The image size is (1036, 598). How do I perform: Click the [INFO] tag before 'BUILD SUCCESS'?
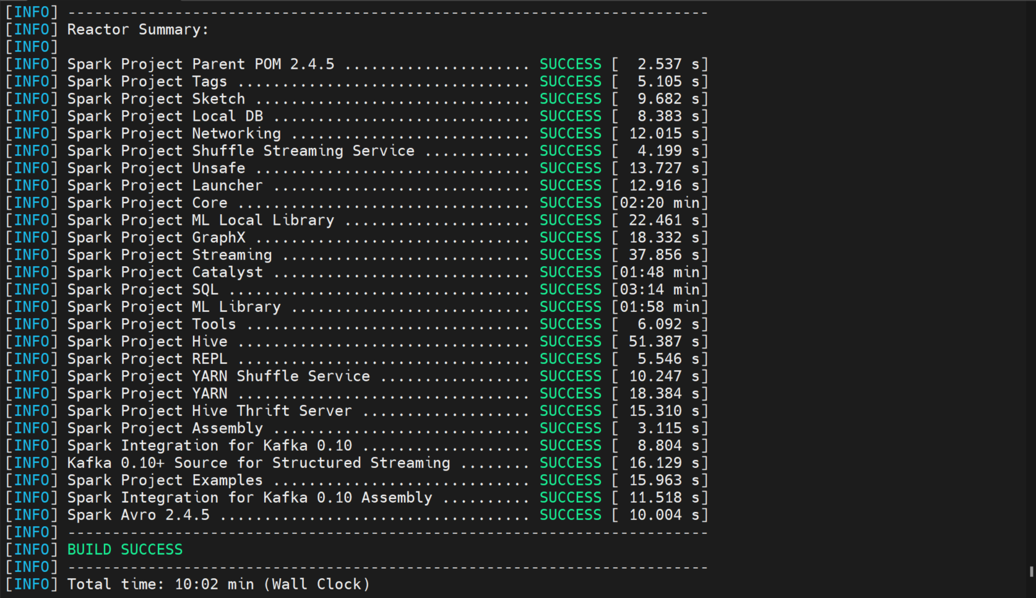coord(32,550)
